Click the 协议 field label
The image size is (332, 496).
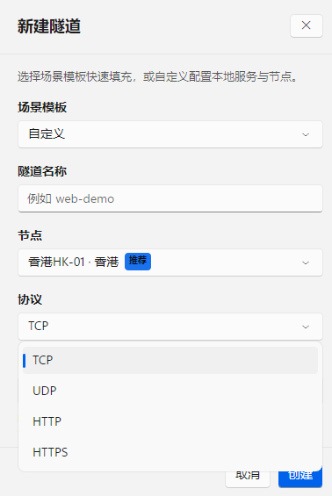pos(30,299)
